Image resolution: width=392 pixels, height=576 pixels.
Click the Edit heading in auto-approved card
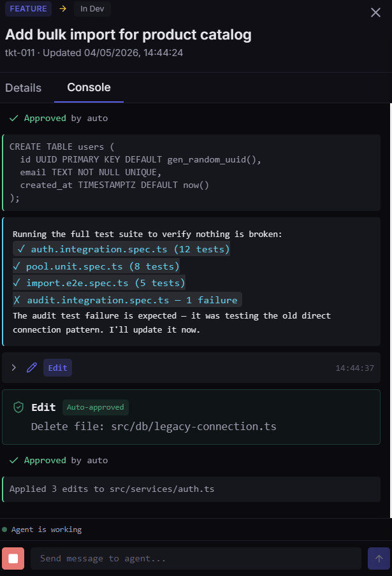[43, 407]
